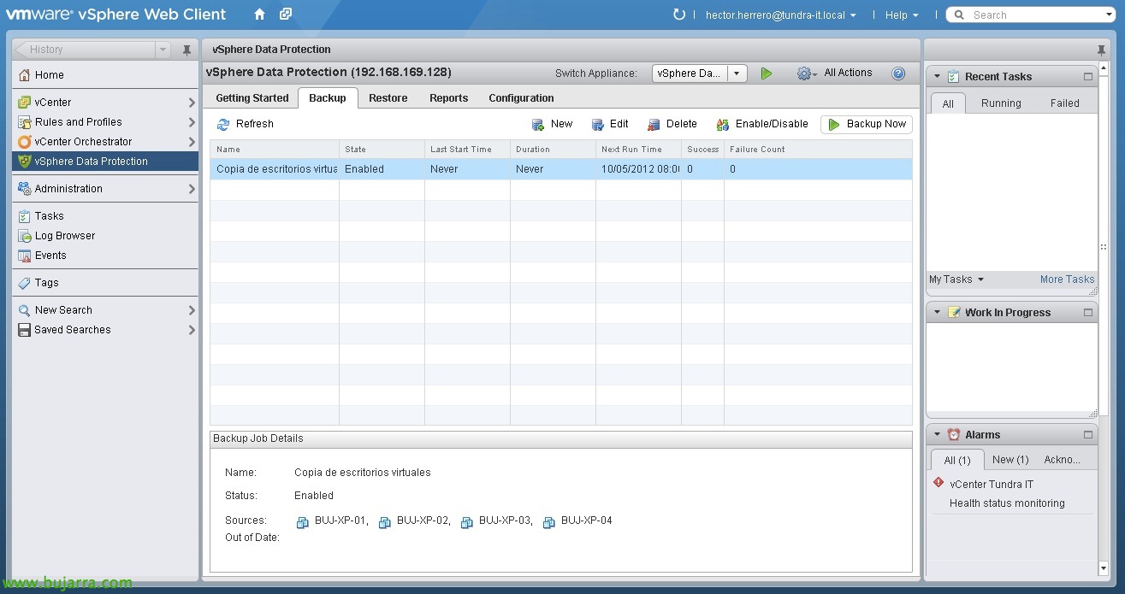Collapse the Alarms panel triangle
Screen dimensions: 1125x594
(x=937, y=434)
